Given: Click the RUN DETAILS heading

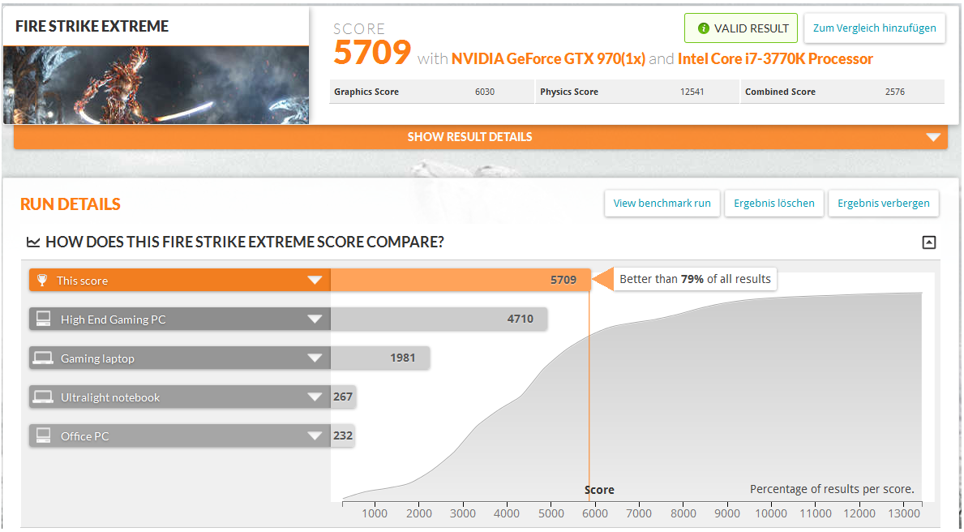Looking at the screenshot, I should [70, 204].
